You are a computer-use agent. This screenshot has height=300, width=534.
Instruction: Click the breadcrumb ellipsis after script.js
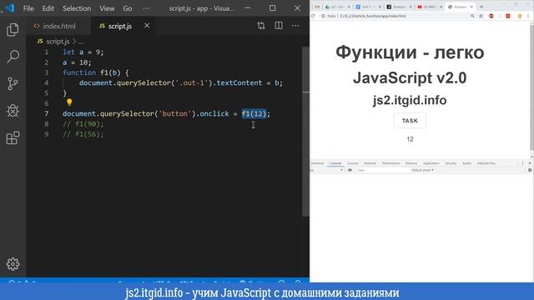81,42
